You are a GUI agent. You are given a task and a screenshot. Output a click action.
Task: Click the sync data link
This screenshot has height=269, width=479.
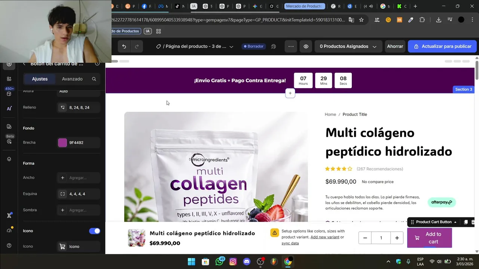(x=290, y=243)
